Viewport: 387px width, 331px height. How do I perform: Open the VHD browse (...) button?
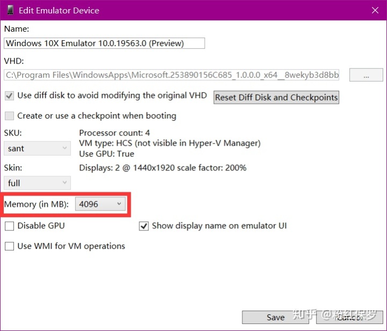pos(366,75)
